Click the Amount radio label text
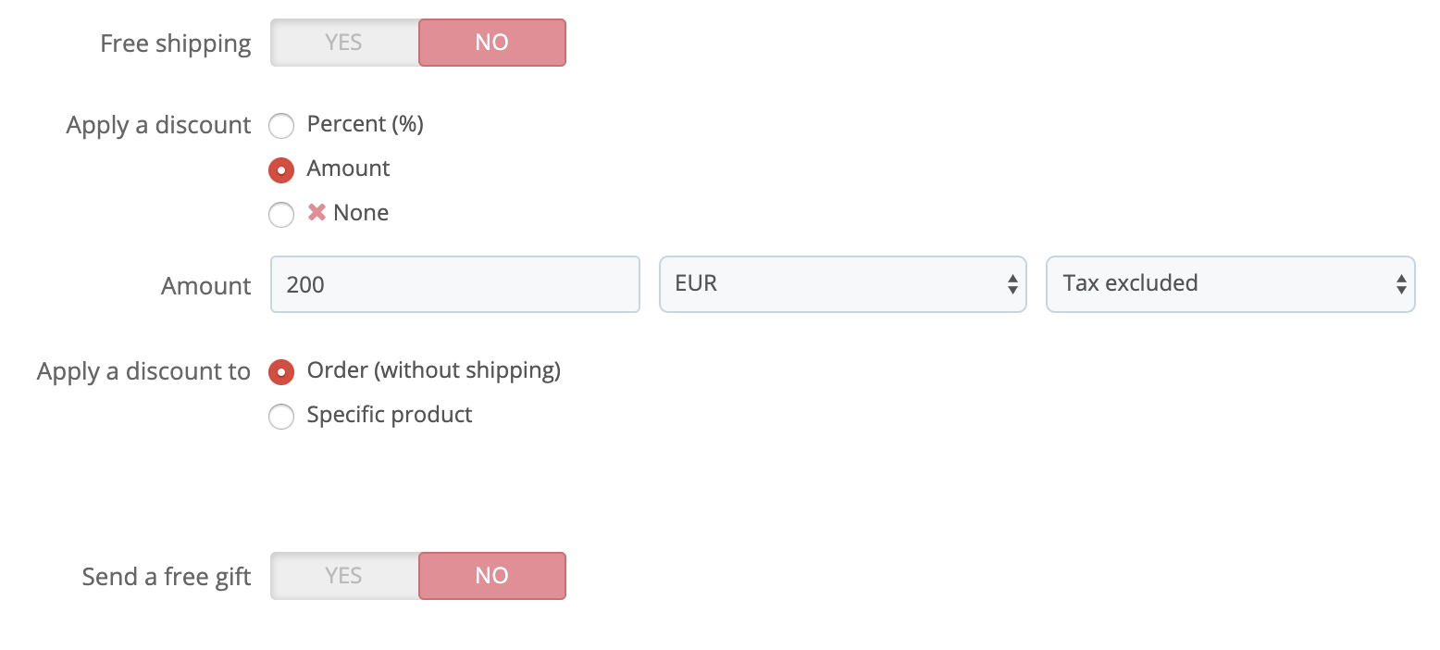This screenshot has width=1440, height=650. (348, 169)
